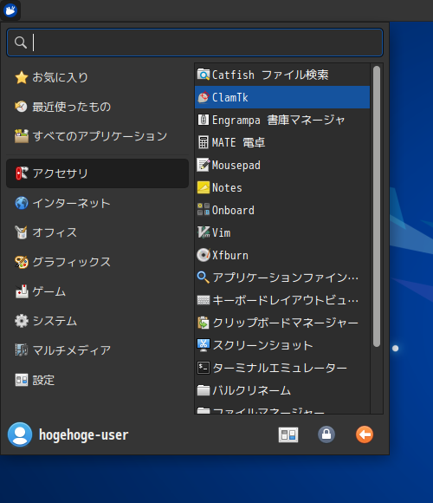Click the hogehoge-user username label
This screenshot has width=433, height=503.
click(x=84, y=435)
